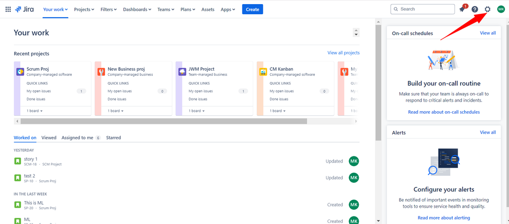The height and width of the screenshot is (224, 509).
Task: Click the MK avatar in story 1 row
Action: click(x=354, y=161)
